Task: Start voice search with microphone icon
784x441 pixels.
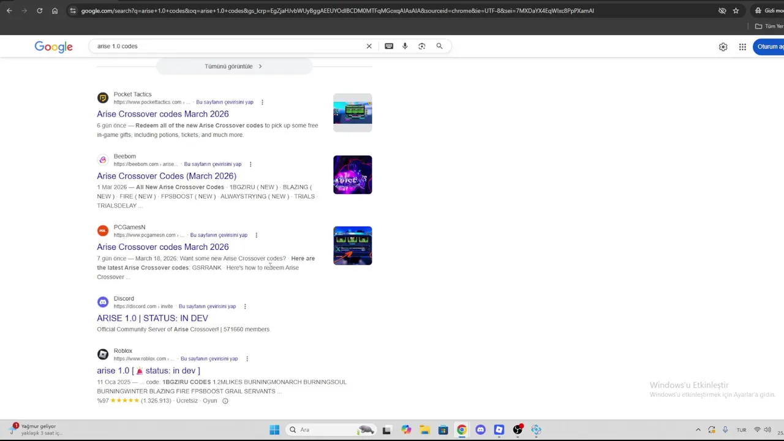Action: 405,46
